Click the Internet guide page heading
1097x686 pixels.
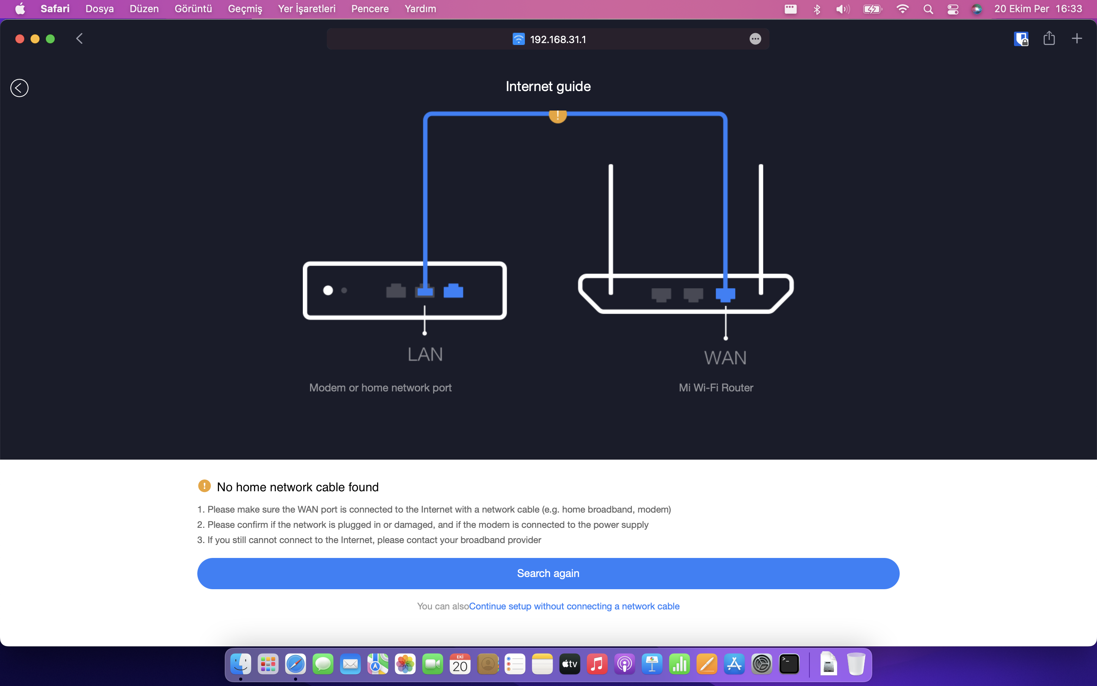pyautogui.click(x=548, y=86)
